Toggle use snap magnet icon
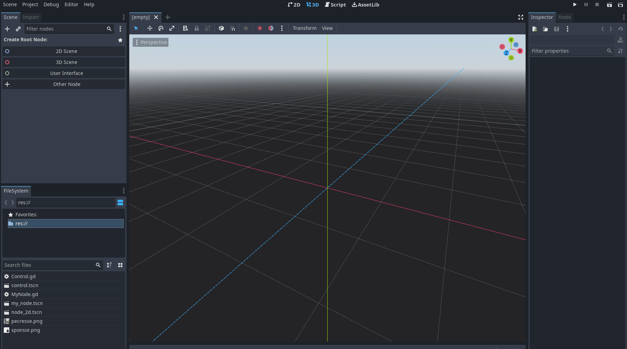Viewport: 627px width, 349px height. point(233,28)
